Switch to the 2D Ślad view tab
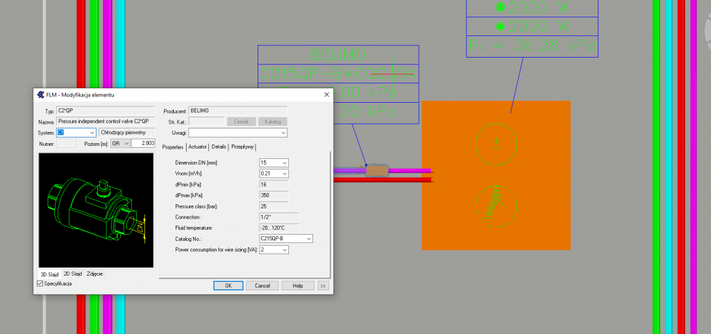This screenshot has height=334, width=711. (x=72, y=274)
